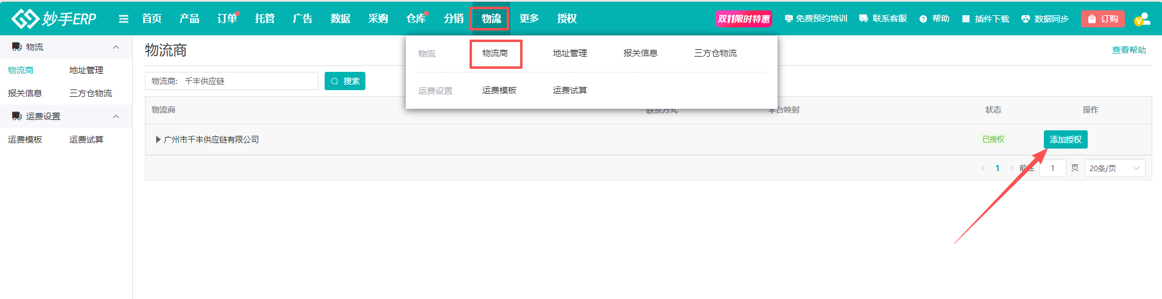The width and height of the screenshot is (1162, 299).
Task: Click the 物流 truck icon in sidebar
Action: pyautogui.click(x=16, y=47)
